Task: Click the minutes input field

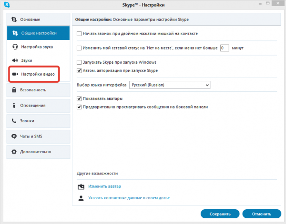Action: pos(225,48)
